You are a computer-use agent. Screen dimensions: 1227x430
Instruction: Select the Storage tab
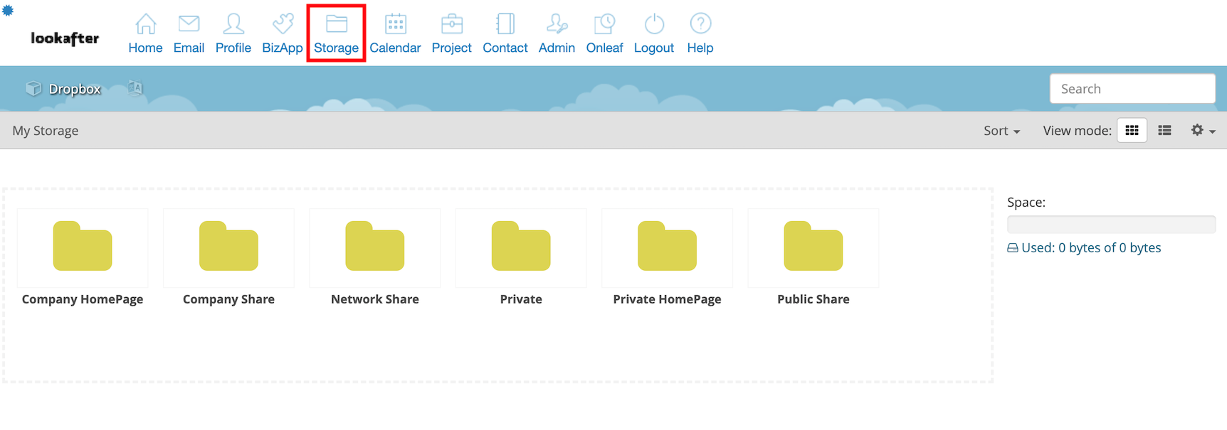click(336, 33)
